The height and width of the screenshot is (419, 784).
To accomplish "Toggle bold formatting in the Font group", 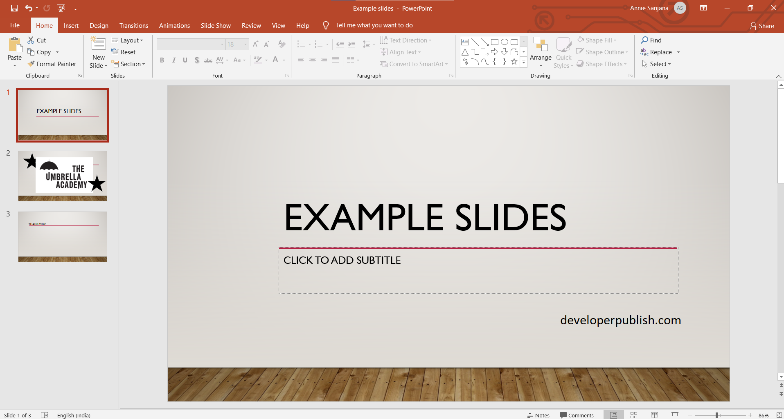I will (162, 60).
